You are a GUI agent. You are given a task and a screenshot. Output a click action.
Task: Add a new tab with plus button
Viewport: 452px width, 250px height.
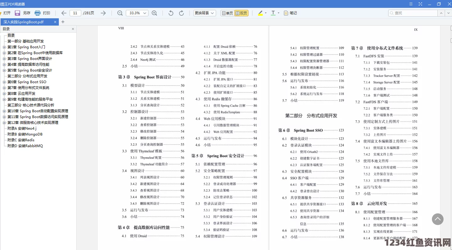click(63, 22)
